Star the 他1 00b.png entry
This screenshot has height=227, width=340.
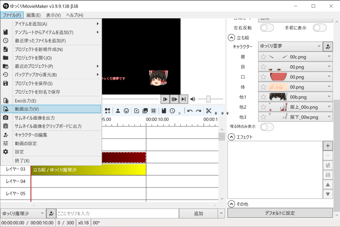click(x=263, y=97)
